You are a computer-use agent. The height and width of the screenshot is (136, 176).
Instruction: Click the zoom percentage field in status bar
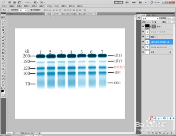pyautogui.click(x=9, y=133)
